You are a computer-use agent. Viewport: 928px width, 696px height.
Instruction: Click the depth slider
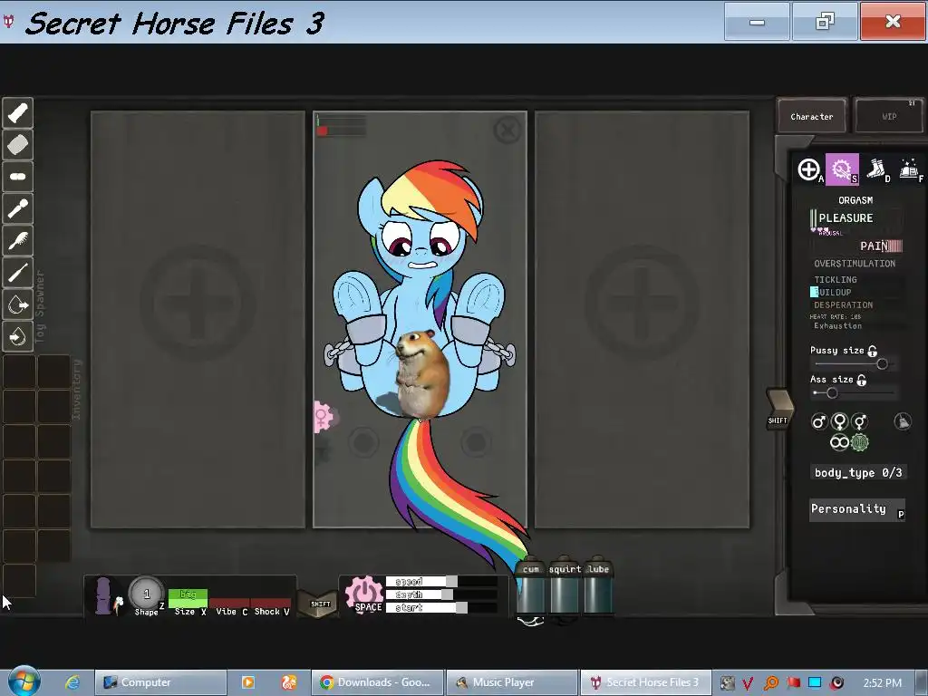pos(441,594)
